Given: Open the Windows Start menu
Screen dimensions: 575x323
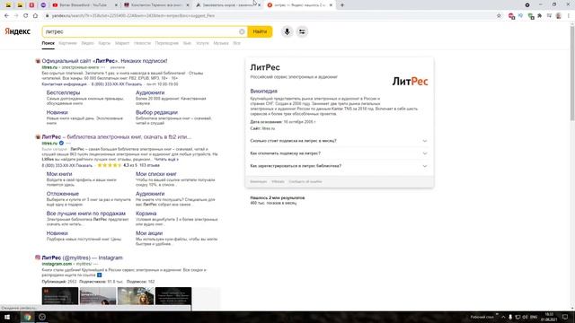Looking at the screenshot, I should [x=7, y=317].
